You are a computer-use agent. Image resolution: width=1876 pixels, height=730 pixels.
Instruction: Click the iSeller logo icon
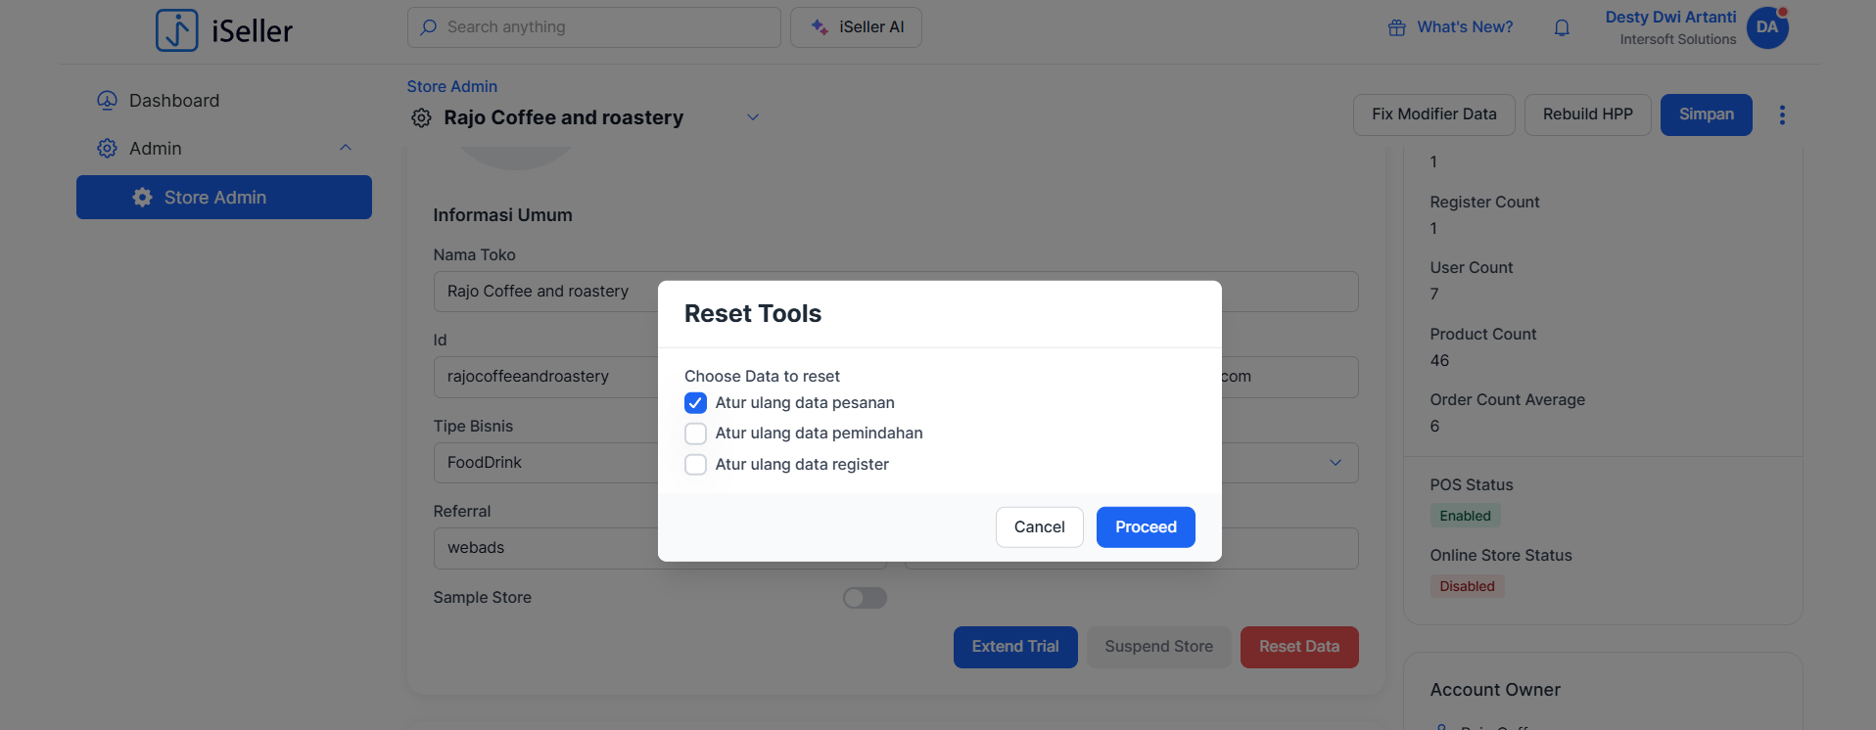pos(177,30)
